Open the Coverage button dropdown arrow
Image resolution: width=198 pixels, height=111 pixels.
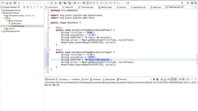click(67, 3)
